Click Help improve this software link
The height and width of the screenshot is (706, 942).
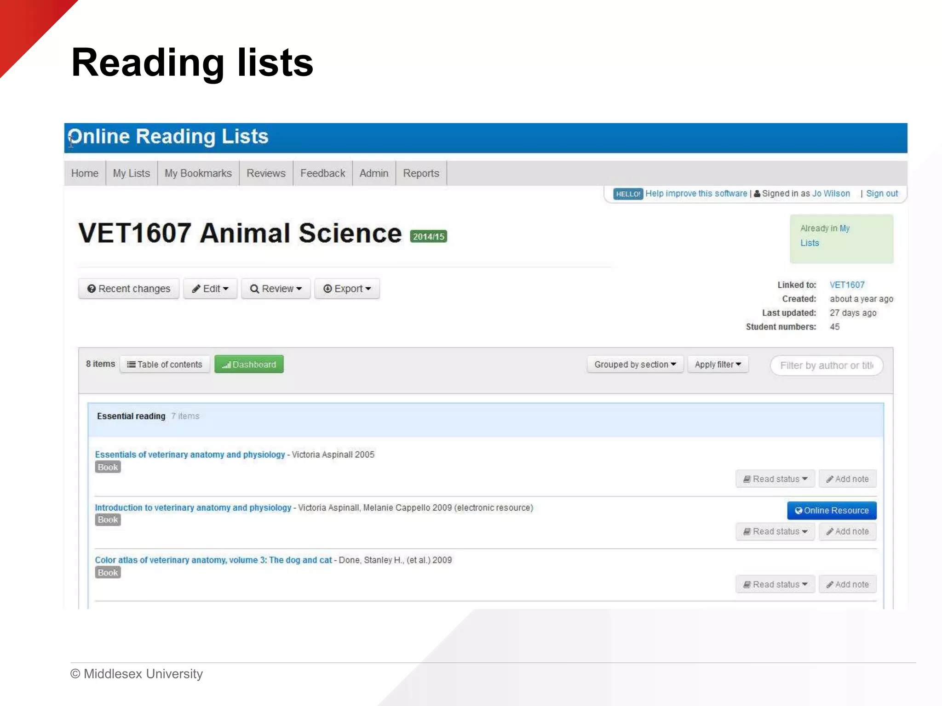696,194
